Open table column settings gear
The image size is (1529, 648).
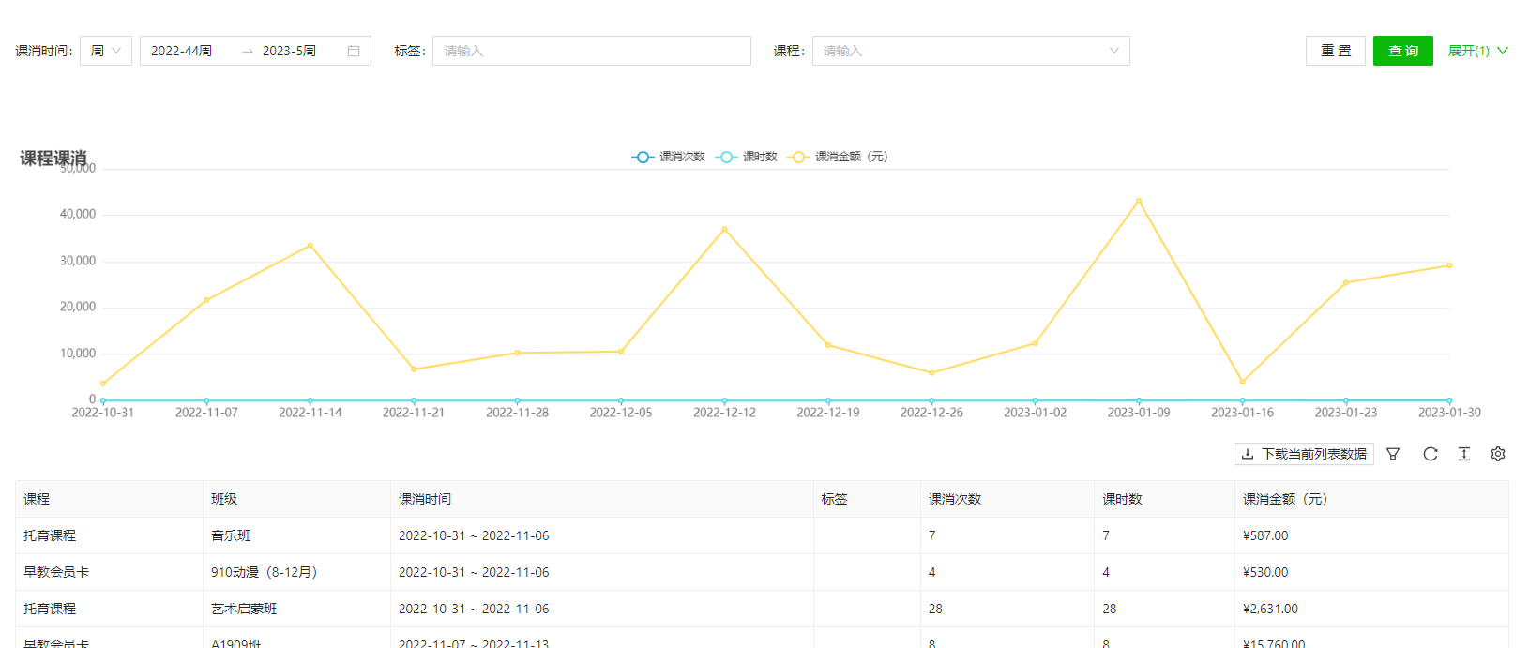tap(1498, 454)
